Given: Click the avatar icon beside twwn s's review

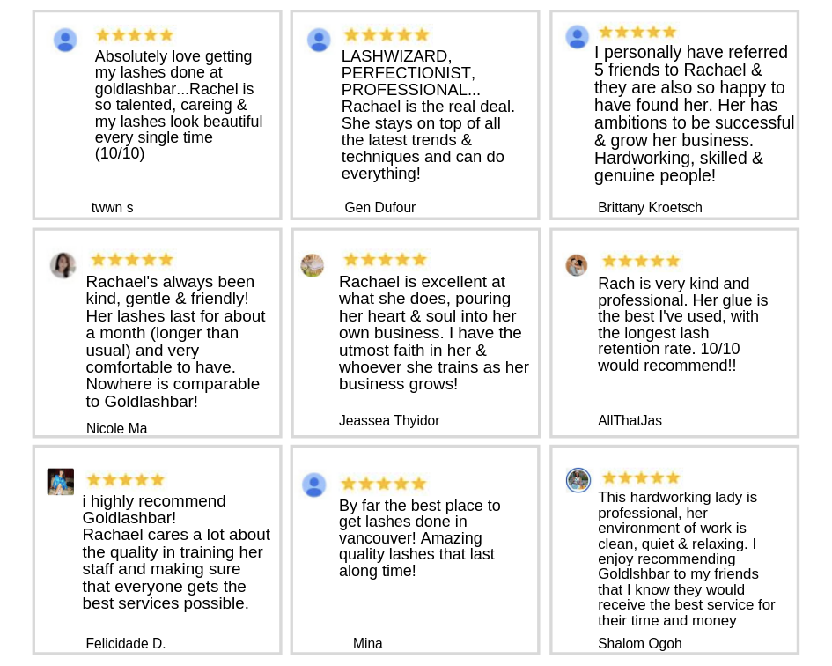Looking at the screenshot, I should (65, 40).
